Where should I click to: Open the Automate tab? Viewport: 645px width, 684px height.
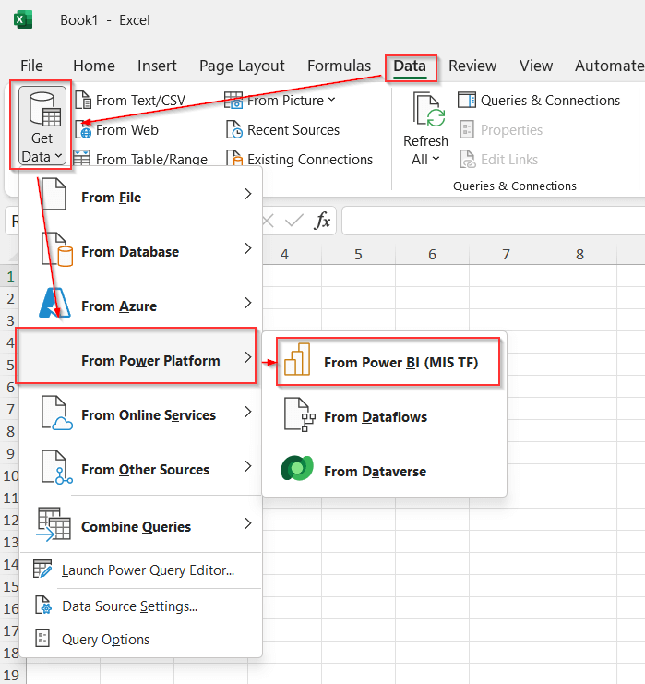609,66
